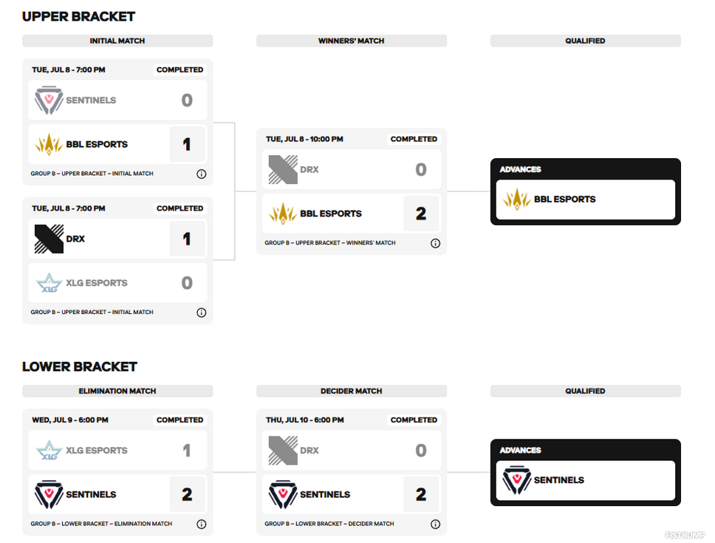Select the Decider Match column header
This screenshot has height=543, width=715.
352,391
